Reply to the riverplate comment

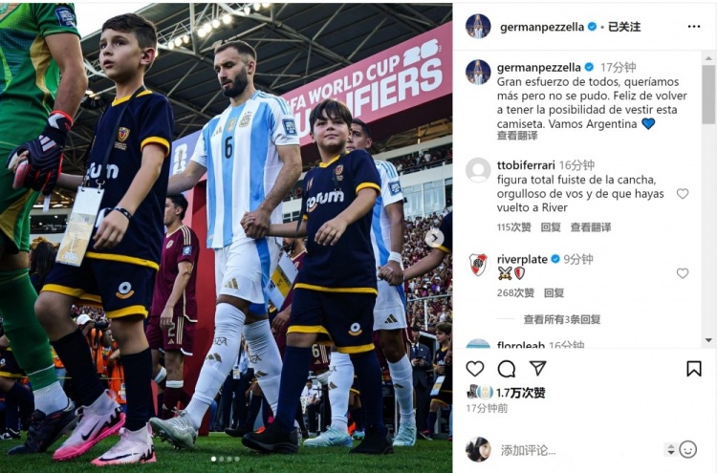(x=554, y=293)
